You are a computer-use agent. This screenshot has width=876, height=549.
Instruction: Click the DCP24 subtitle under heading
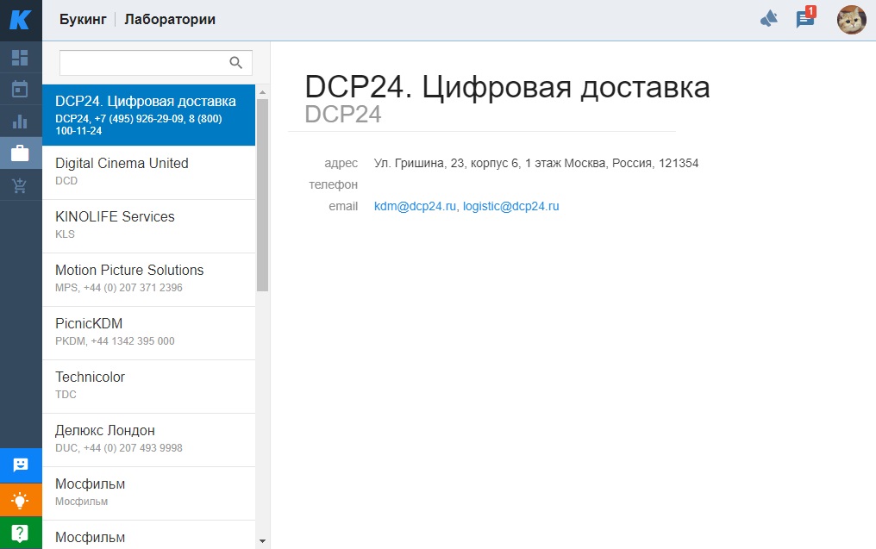[343, 115]
